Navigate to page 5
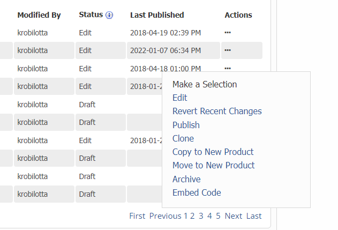This screenshot has height=230, width=338. [218, 216]
